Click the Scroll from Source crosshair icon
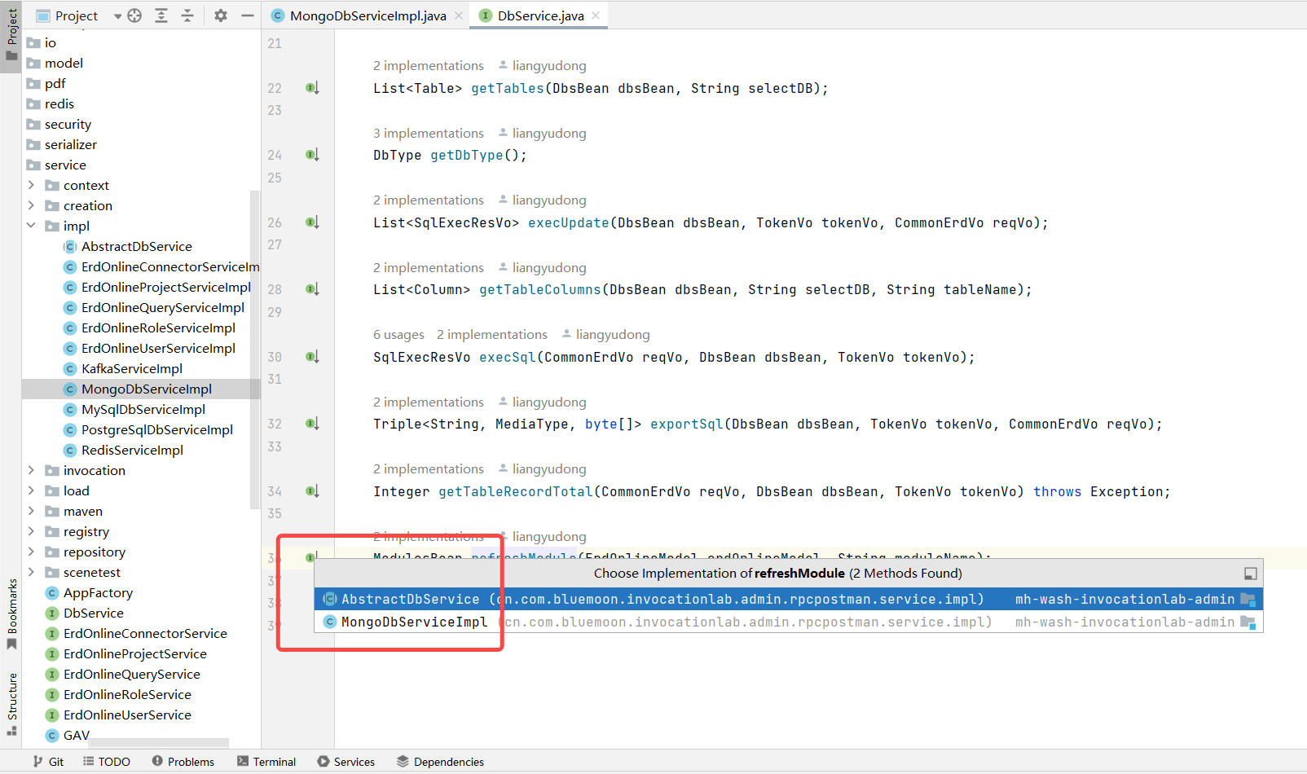 tap(134, 15)
